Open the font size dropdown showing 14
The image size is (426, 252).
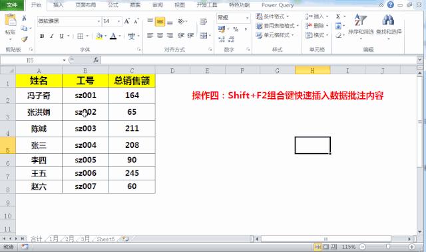click(x=118, y=21)
